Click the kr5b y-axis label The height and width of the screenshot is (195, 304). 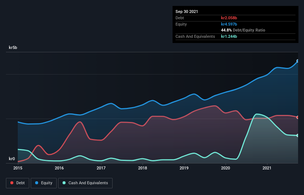point(13,47)
